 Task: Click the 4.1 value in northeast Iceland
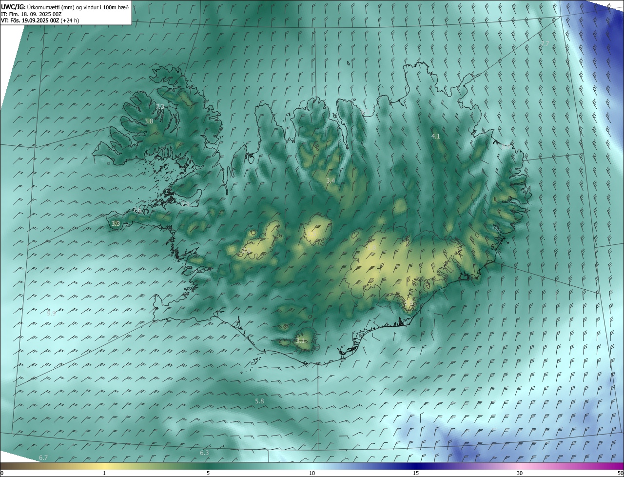[x=436, y=137]
